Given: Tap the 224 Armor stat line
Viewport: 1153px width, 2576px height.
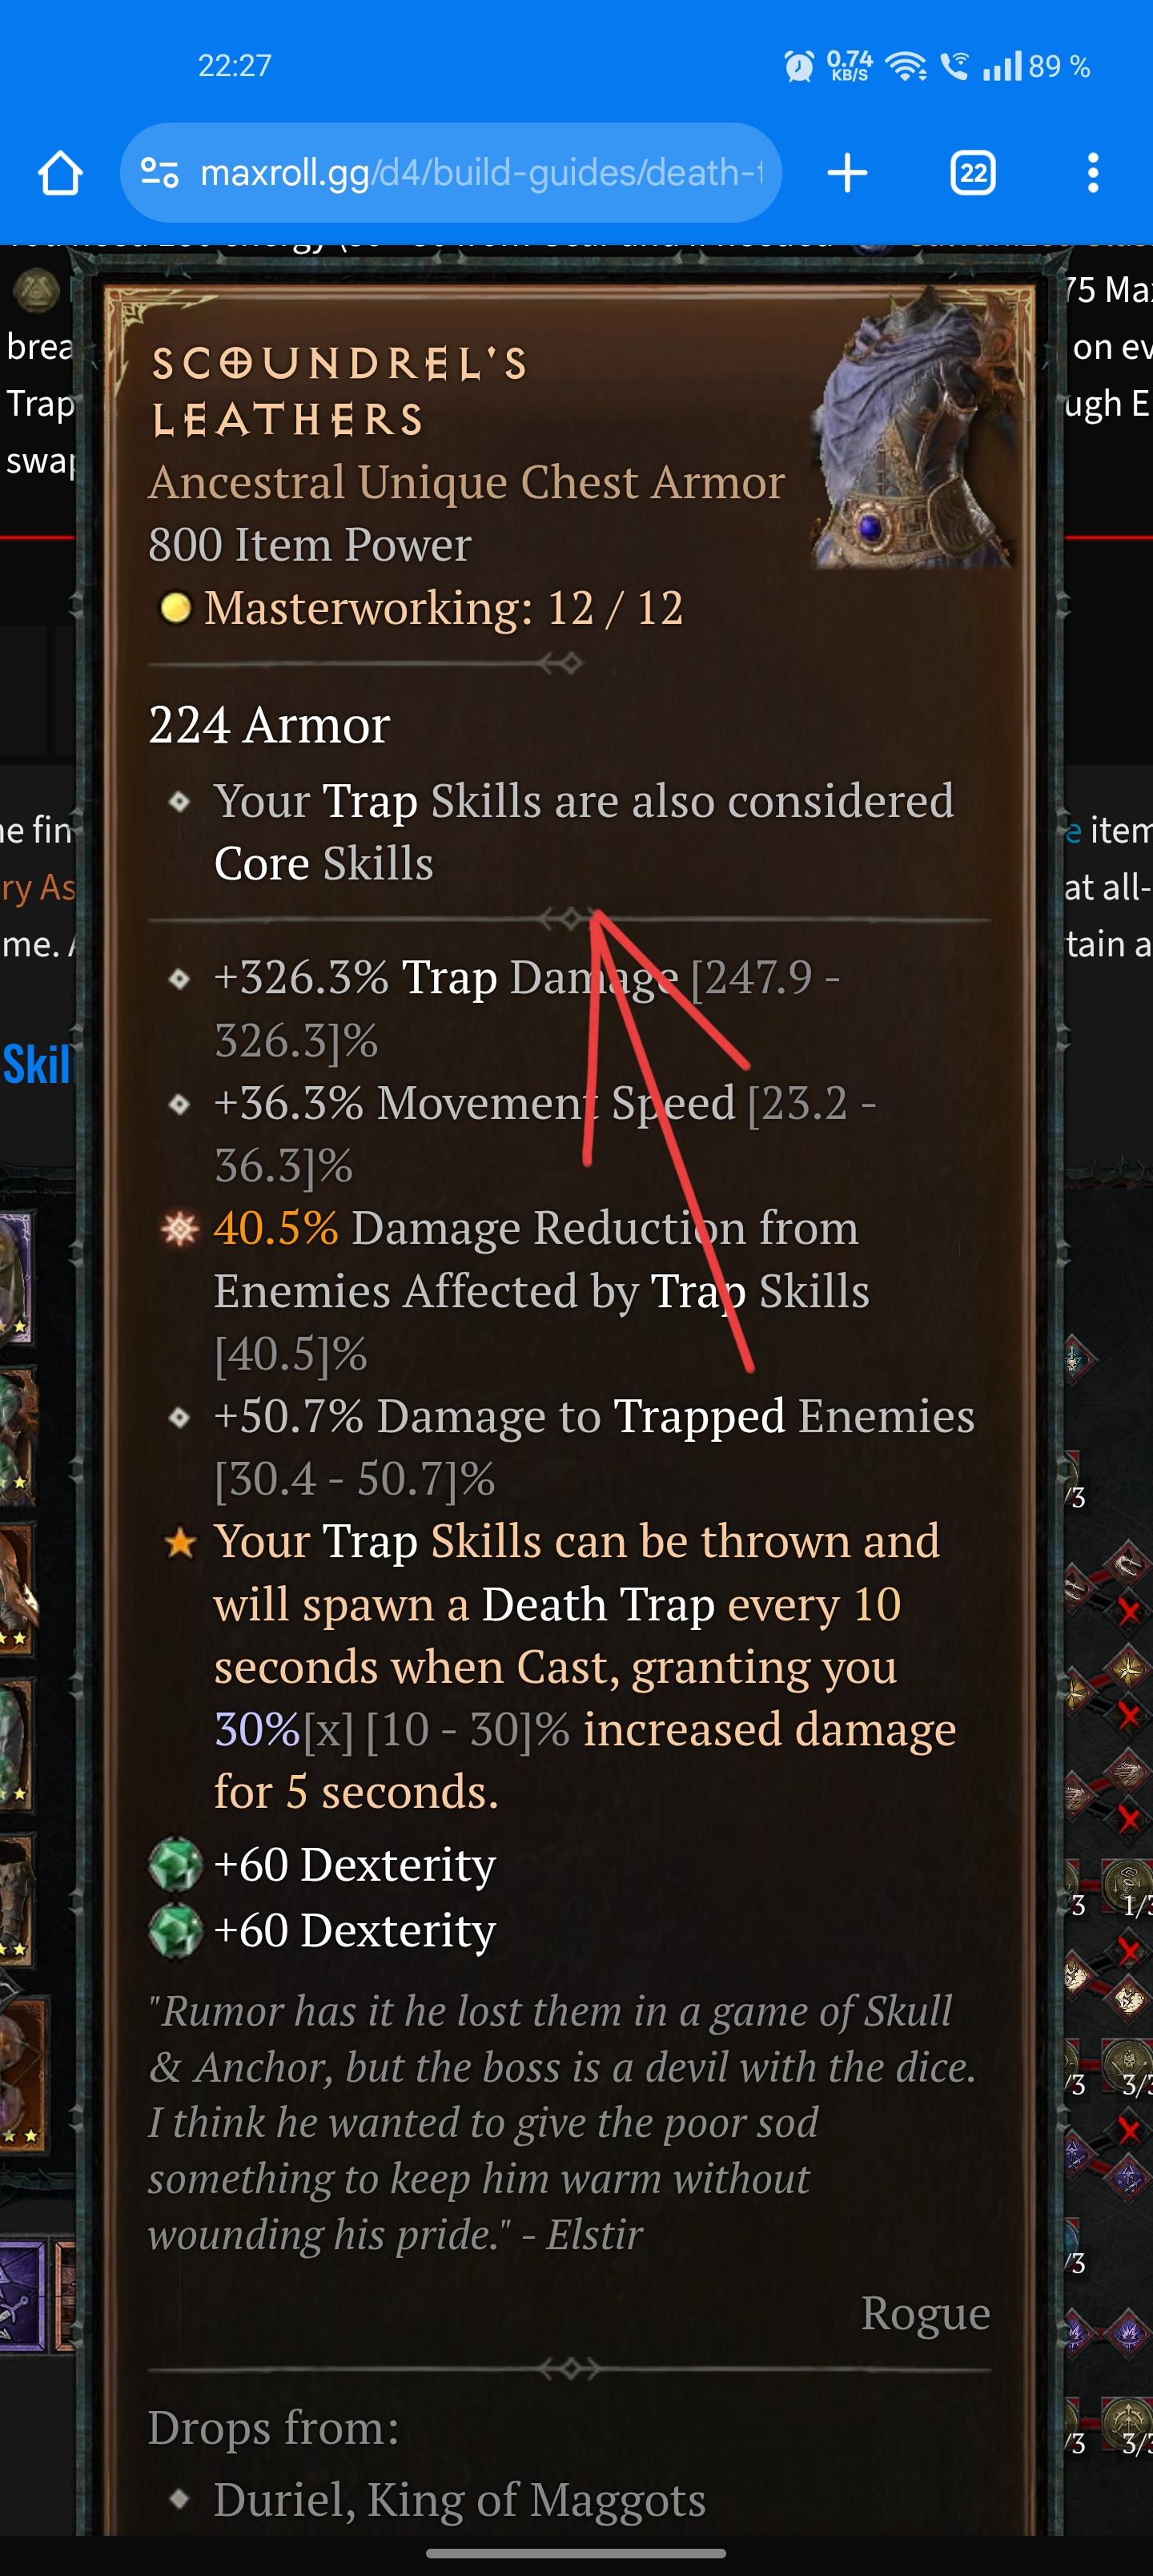Looking at the screenshot, I should [269, 724].
